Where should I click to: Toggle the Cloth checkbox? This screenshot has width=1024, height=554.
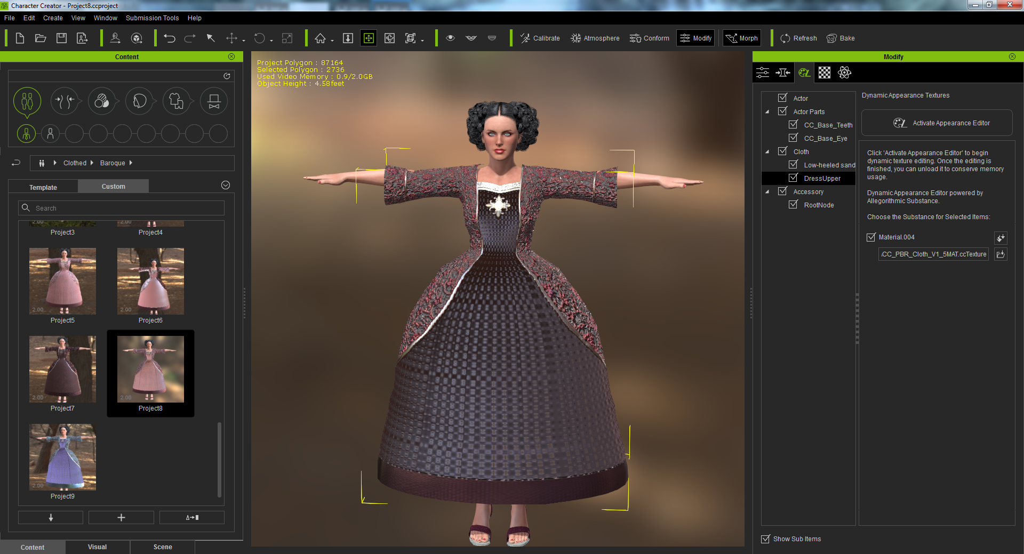point(782,151)
